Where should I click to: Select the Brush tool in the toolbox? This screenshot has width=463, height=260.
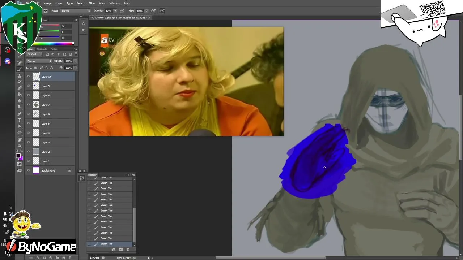(x=20, y=69)
